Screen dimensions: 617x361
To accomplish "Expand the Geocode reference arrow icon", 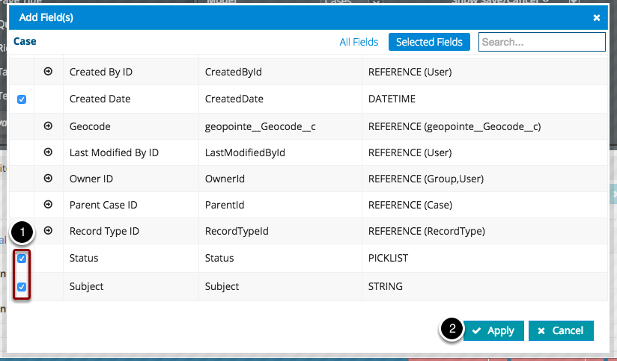I will point(49,126).
